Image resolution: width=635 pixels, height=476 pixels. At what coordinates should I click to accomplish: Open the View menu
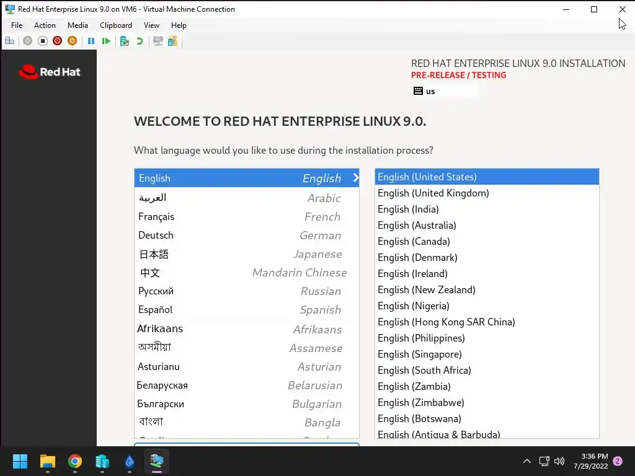(x=151, y=25)
